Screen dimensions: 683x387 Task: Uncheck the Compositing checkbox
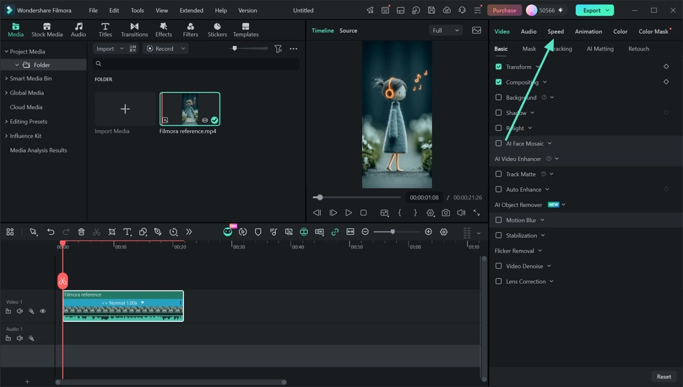coord(499,82)
